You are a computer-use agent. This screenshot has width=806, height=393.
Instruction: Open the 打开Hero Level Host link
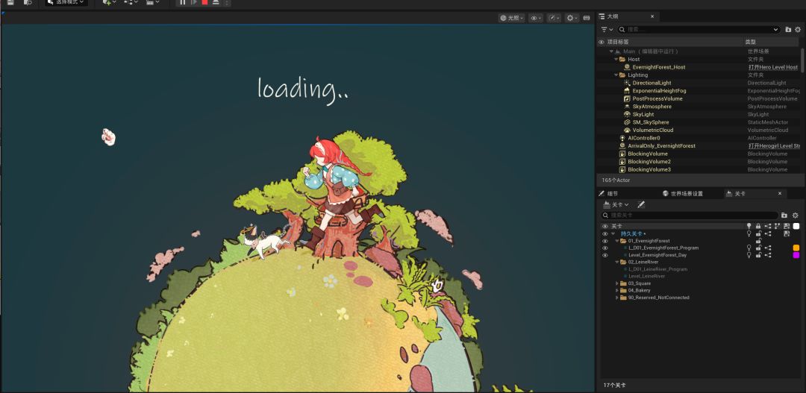coord(772,67)
